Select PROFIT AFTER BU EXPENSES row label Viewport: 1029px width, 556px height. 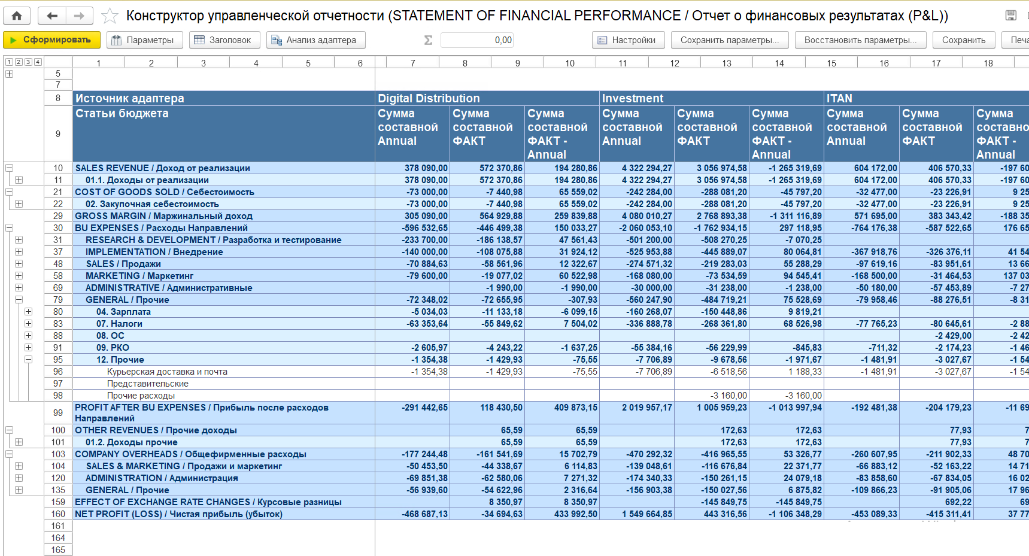224,413
